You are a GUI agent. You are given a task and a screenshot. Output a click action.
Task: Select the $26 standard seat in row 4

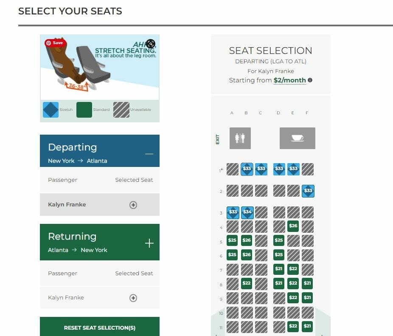coord(293,226)
